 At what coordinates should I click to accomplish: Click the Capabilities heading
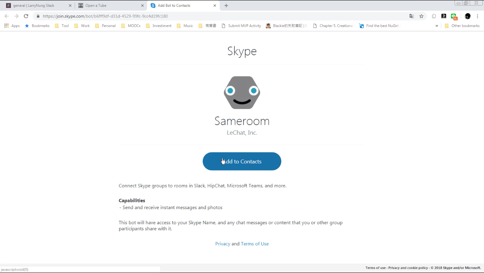(132, 200)
